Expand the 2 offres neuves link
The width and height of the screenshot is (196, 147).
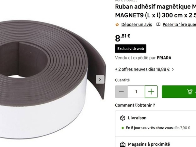[x=142, y=69]
